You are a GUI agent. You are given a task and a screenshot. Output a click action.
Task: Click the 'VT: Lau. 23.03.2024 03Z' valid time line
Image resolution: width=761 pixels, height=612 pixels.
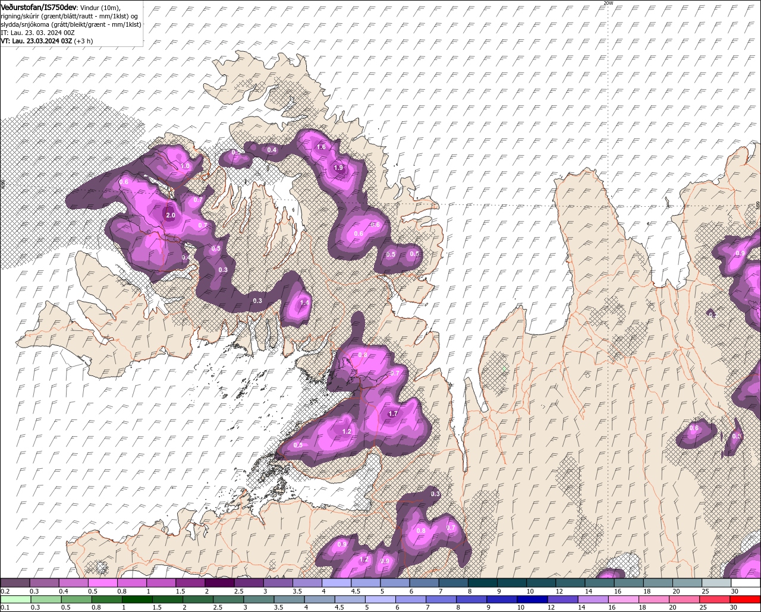36,41
